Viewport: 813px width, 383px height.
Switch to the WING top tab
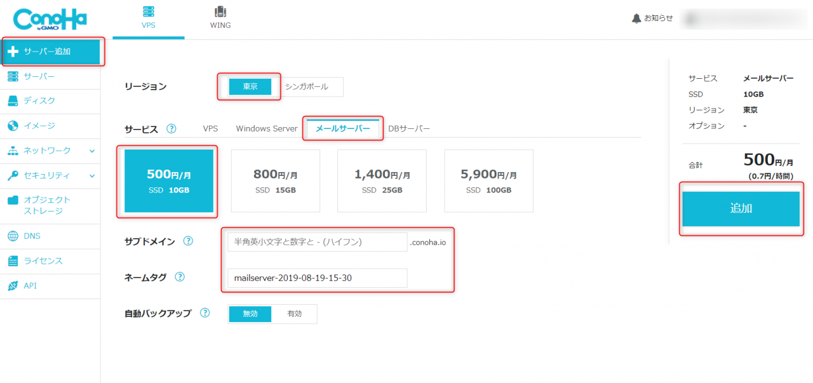click(x=220, y=18)
